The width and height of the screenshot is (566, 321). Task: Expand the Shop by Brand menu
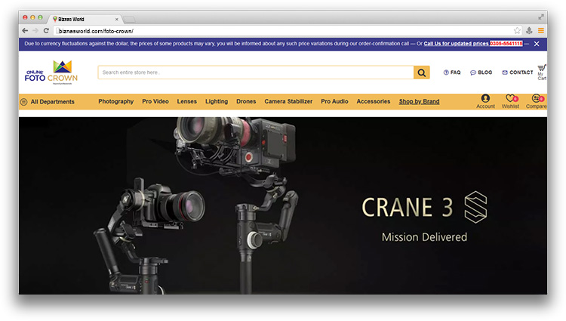tap(419, 101)
